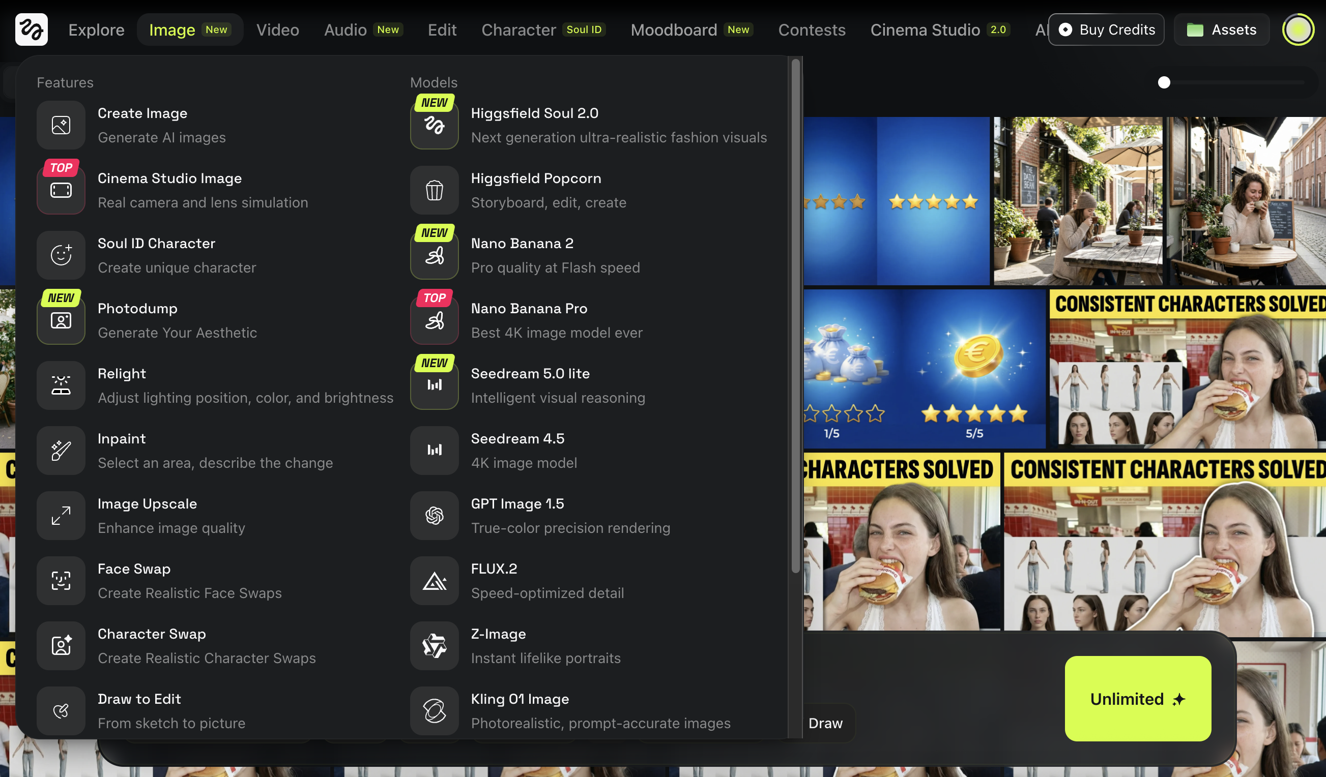Open the Draw to Edit icon
Screen dimensions: 1326x777
(61, 711)
